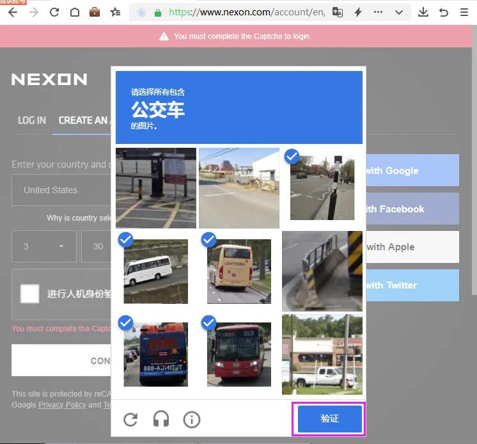Open the birth day dropdown showing 30

pos(96,246)
